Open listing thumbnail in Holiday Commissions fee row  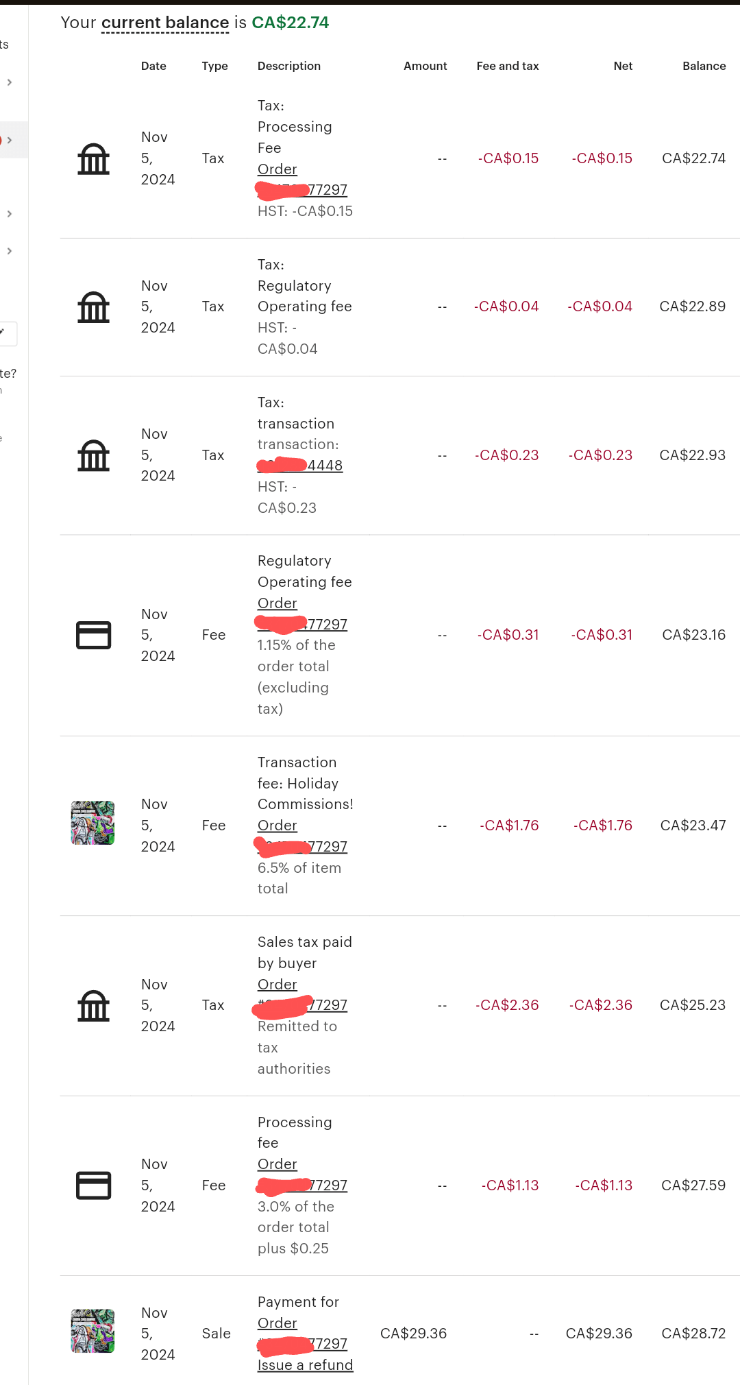pos(93,823)
